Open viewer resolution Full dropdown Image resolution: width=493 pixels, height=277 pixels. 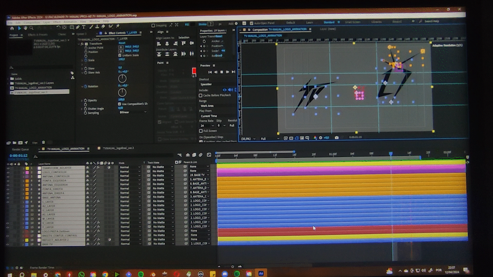coord(270,138)
